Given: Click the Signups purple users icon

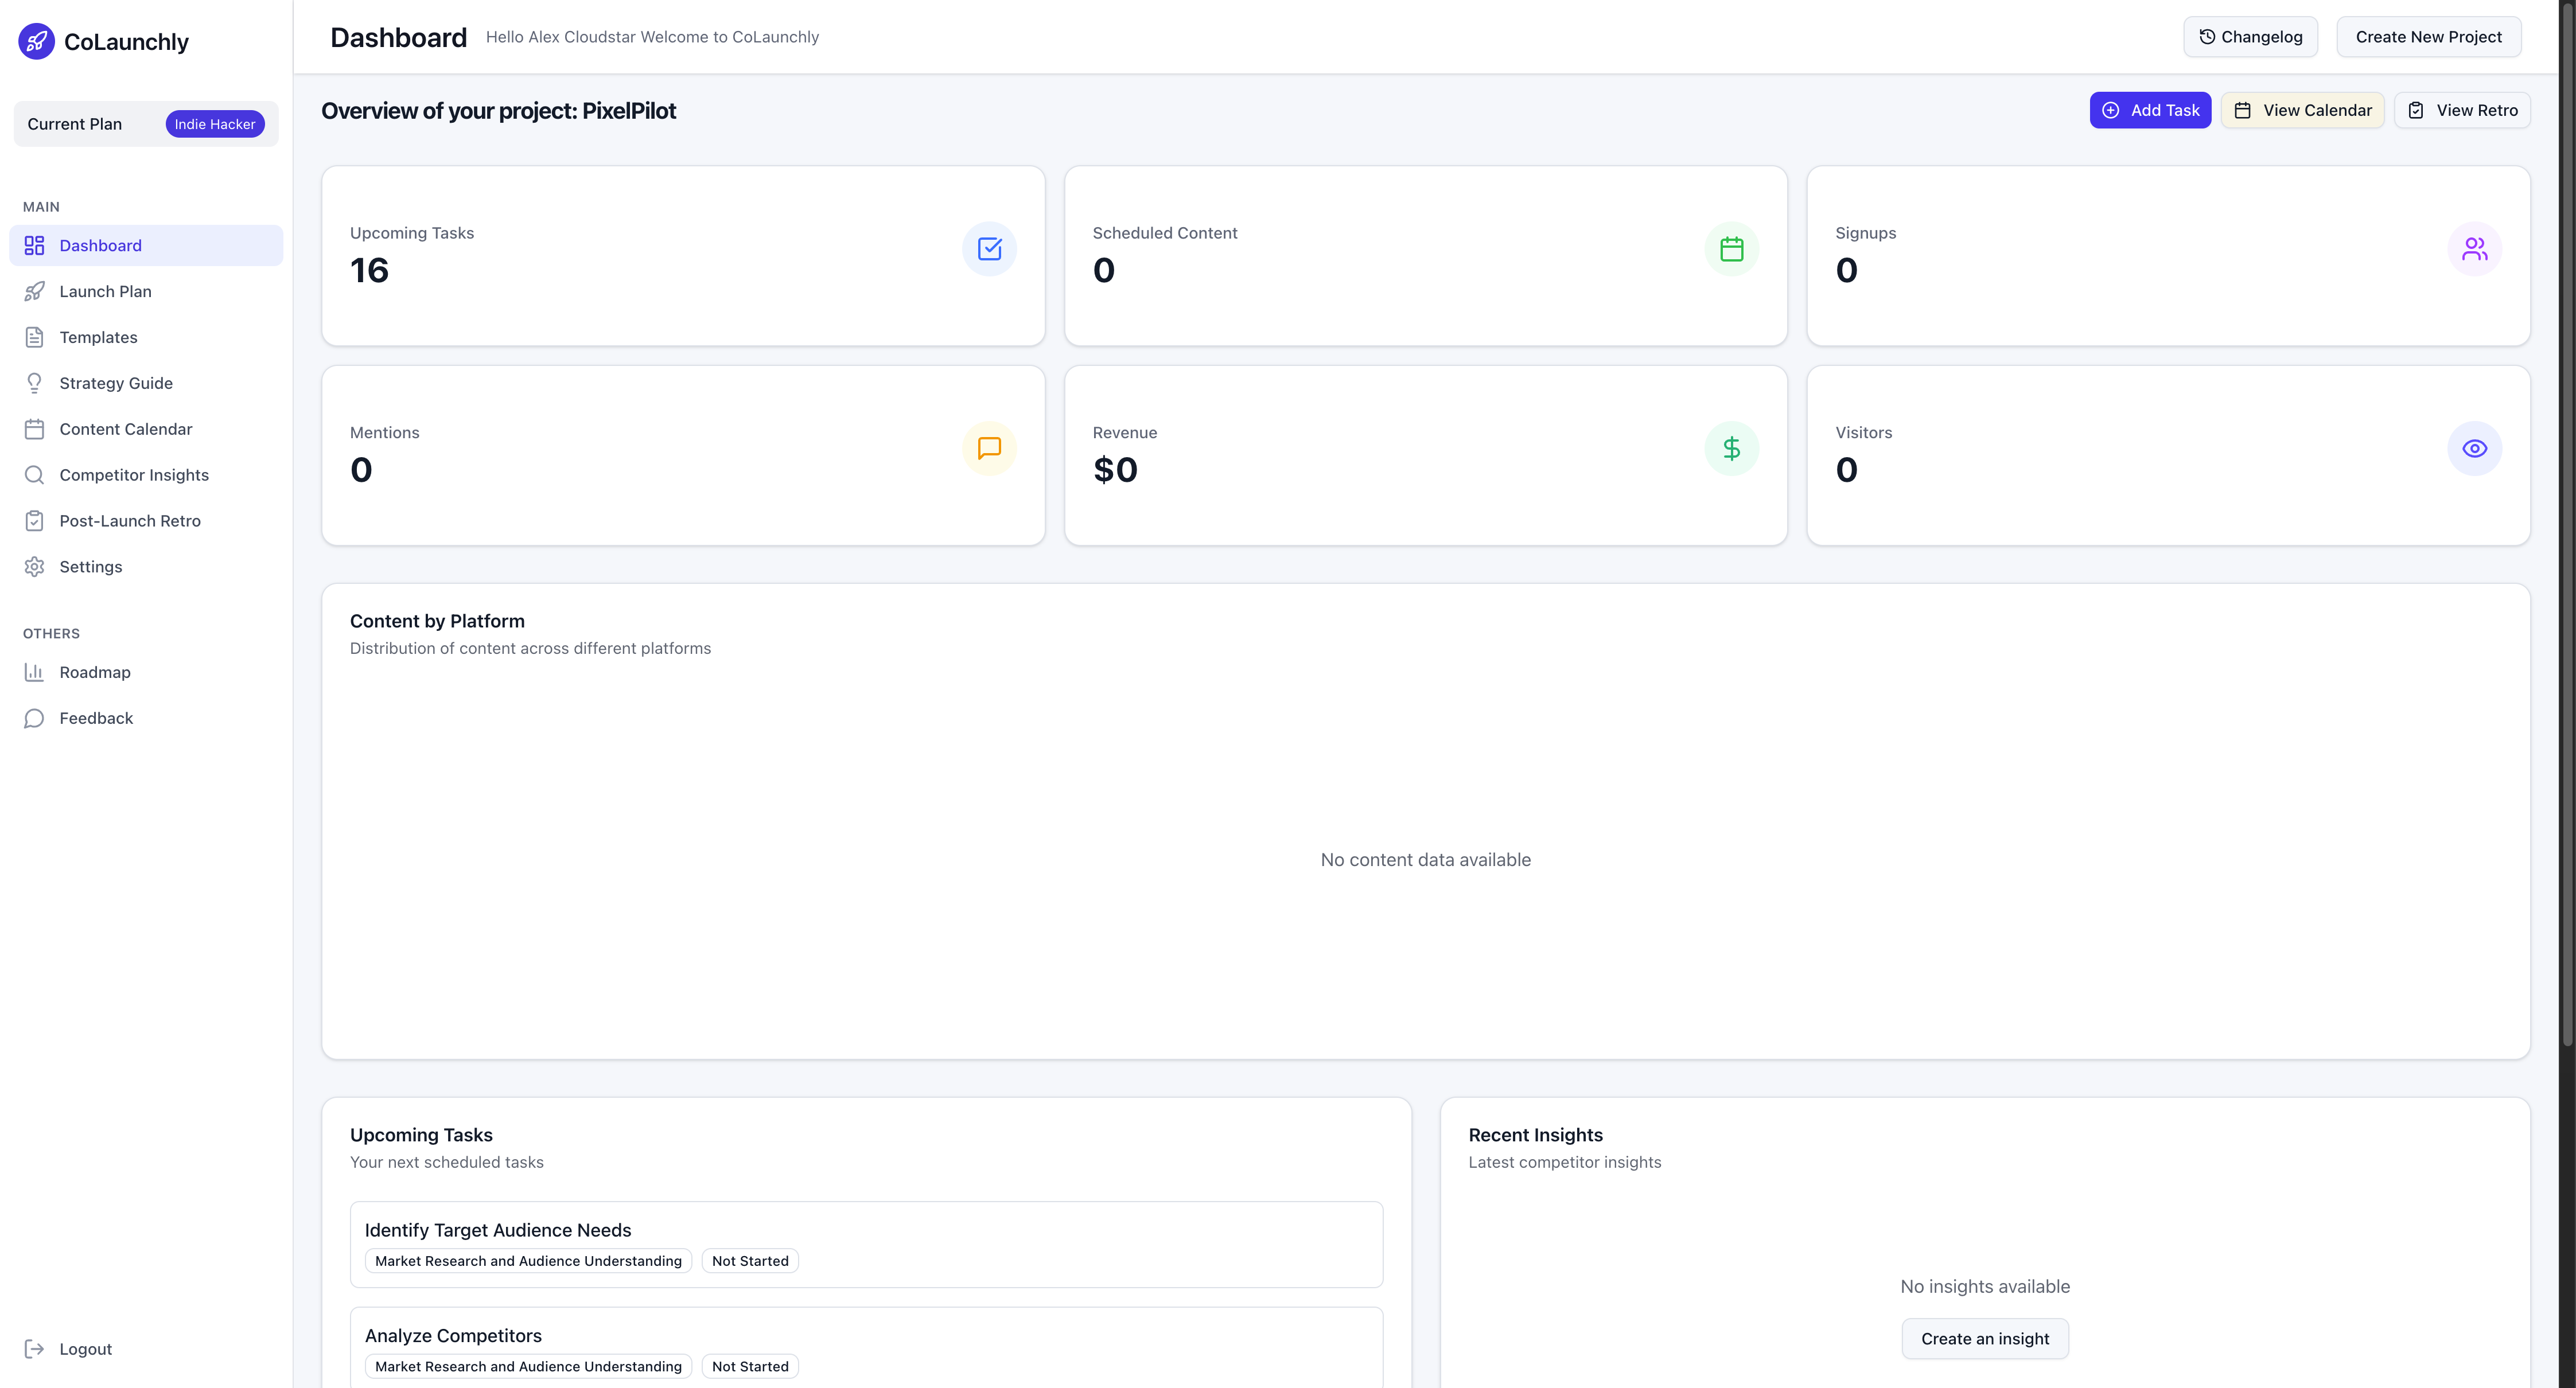Looking at the screenshot, I should point(2475,248).
